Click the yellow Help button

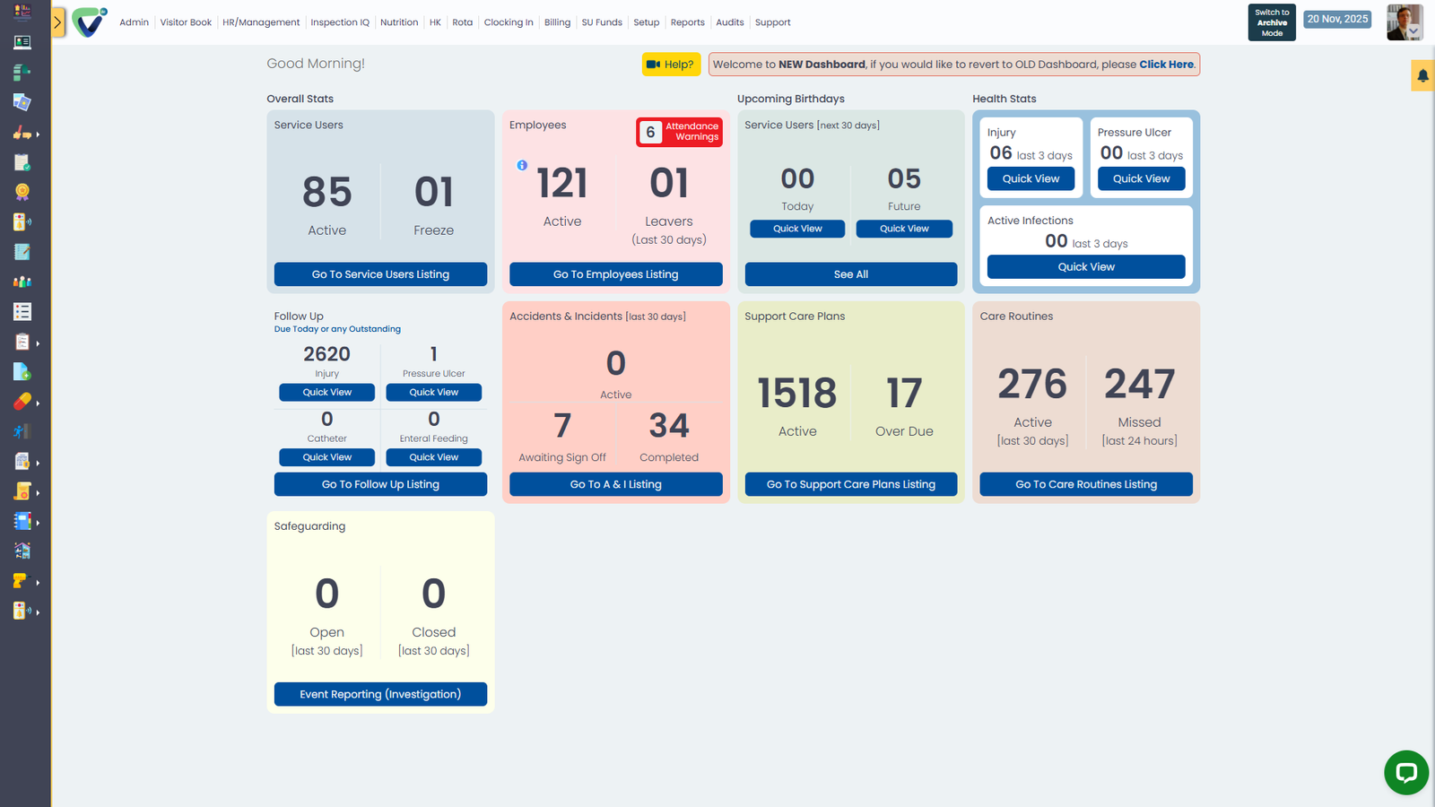670,64
